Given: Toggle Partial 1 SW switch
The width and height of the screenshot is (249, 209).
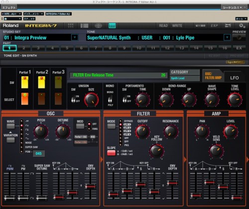Looking at the screenshot, I should 25,82.
